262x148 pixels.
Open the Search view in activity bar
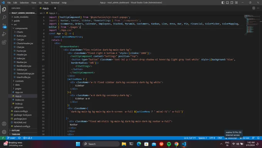tap(4, 17)
